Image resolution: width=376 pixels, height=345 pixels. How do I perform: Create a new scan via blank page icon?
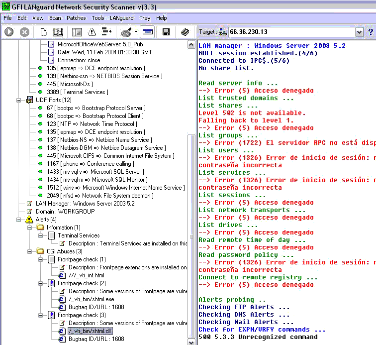coord(43,32)
